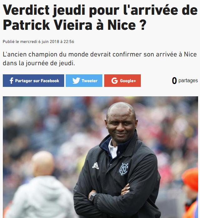Click the blurred man in grey hoodie

40,185
